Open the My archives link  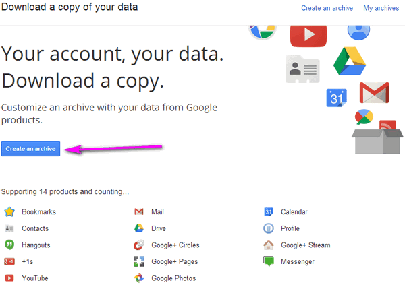381,8
